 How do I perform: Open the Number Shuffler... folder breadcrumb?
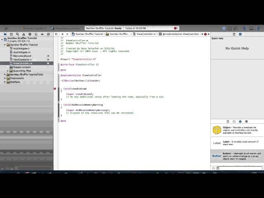click(x=118, y=34)
